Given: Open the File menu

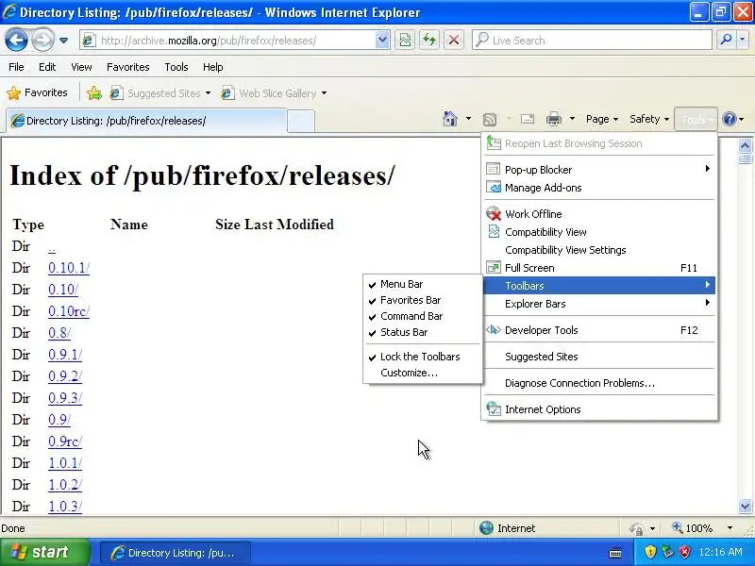Looking at the screenshot, I should (16, 67).
